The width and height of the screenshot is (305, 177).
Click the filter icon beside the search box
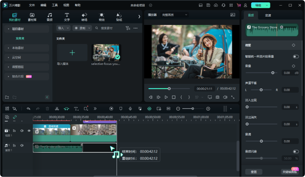127,28
